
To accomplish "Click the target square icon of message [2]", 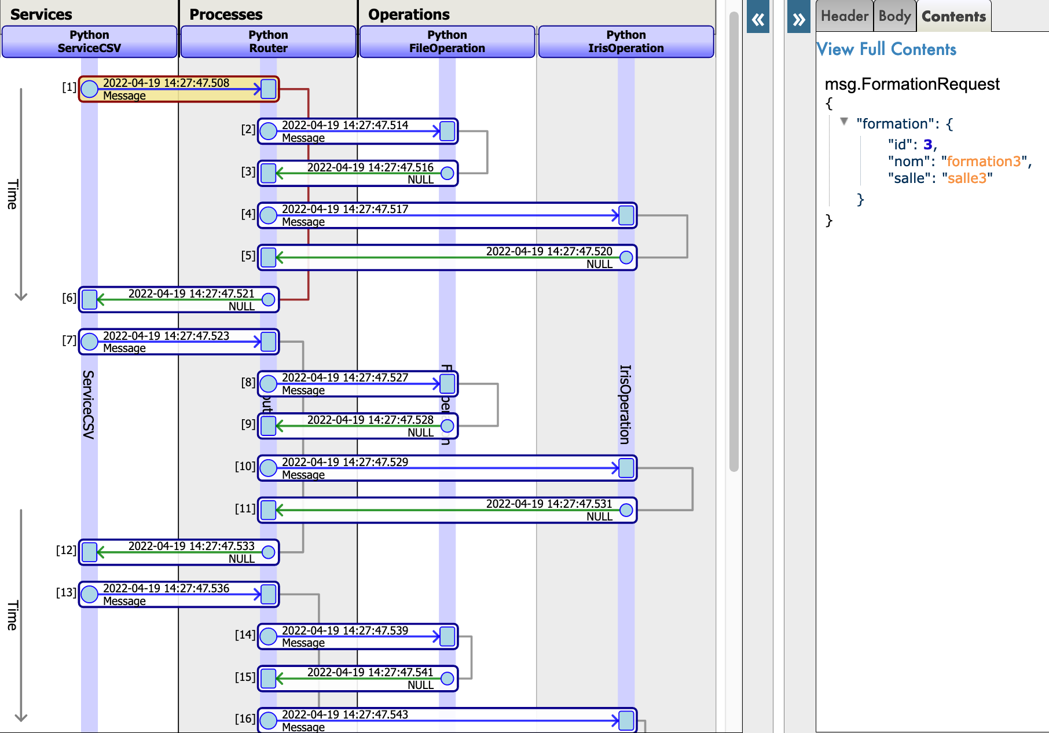I will click(x=448, y=131).
